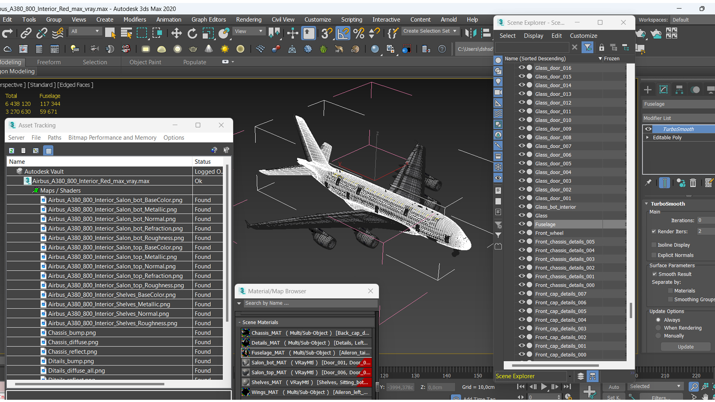The width and height of the screenshot is (715, 402).
Task: Toggle visibility eye for Front_wheel
Action: [x=522, y=233]
